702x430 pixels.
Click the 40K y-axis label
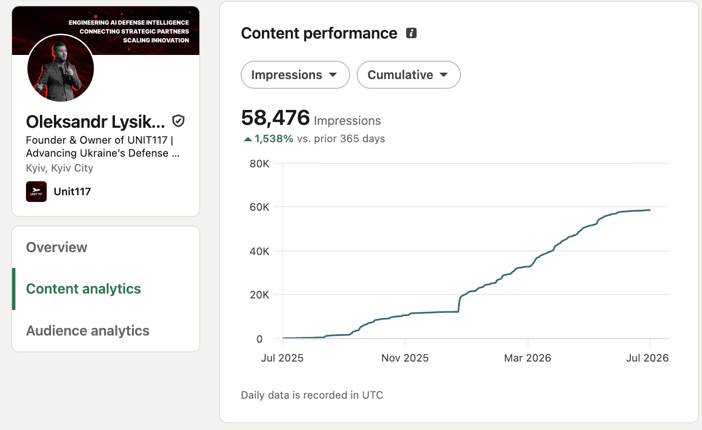pos(260,251)
